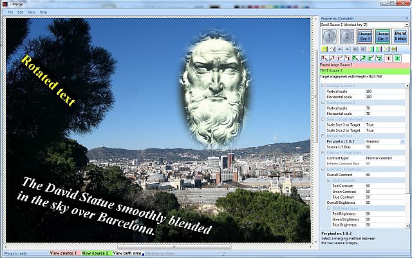Click the Contrast type Normal contrast value
Image resolution: width=412 pixels, height=258 pixels.
click(x=385, y=158)
